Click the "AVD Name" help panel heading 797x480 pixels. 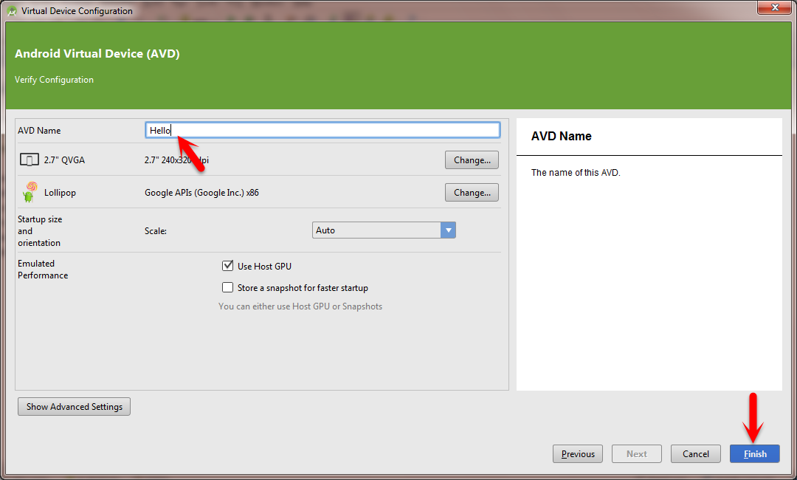561,137
